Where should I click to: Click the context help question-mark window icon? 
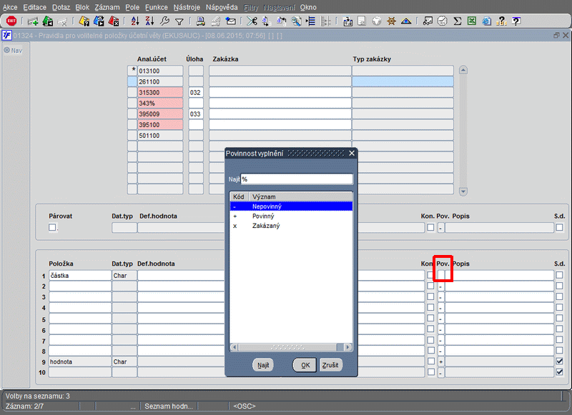pos(516,21)
